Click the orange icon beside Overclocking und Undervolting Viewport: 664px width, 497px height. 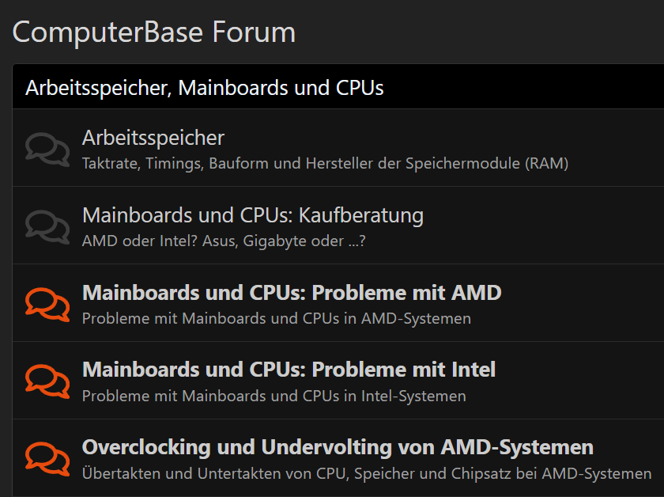click(47, 458)
